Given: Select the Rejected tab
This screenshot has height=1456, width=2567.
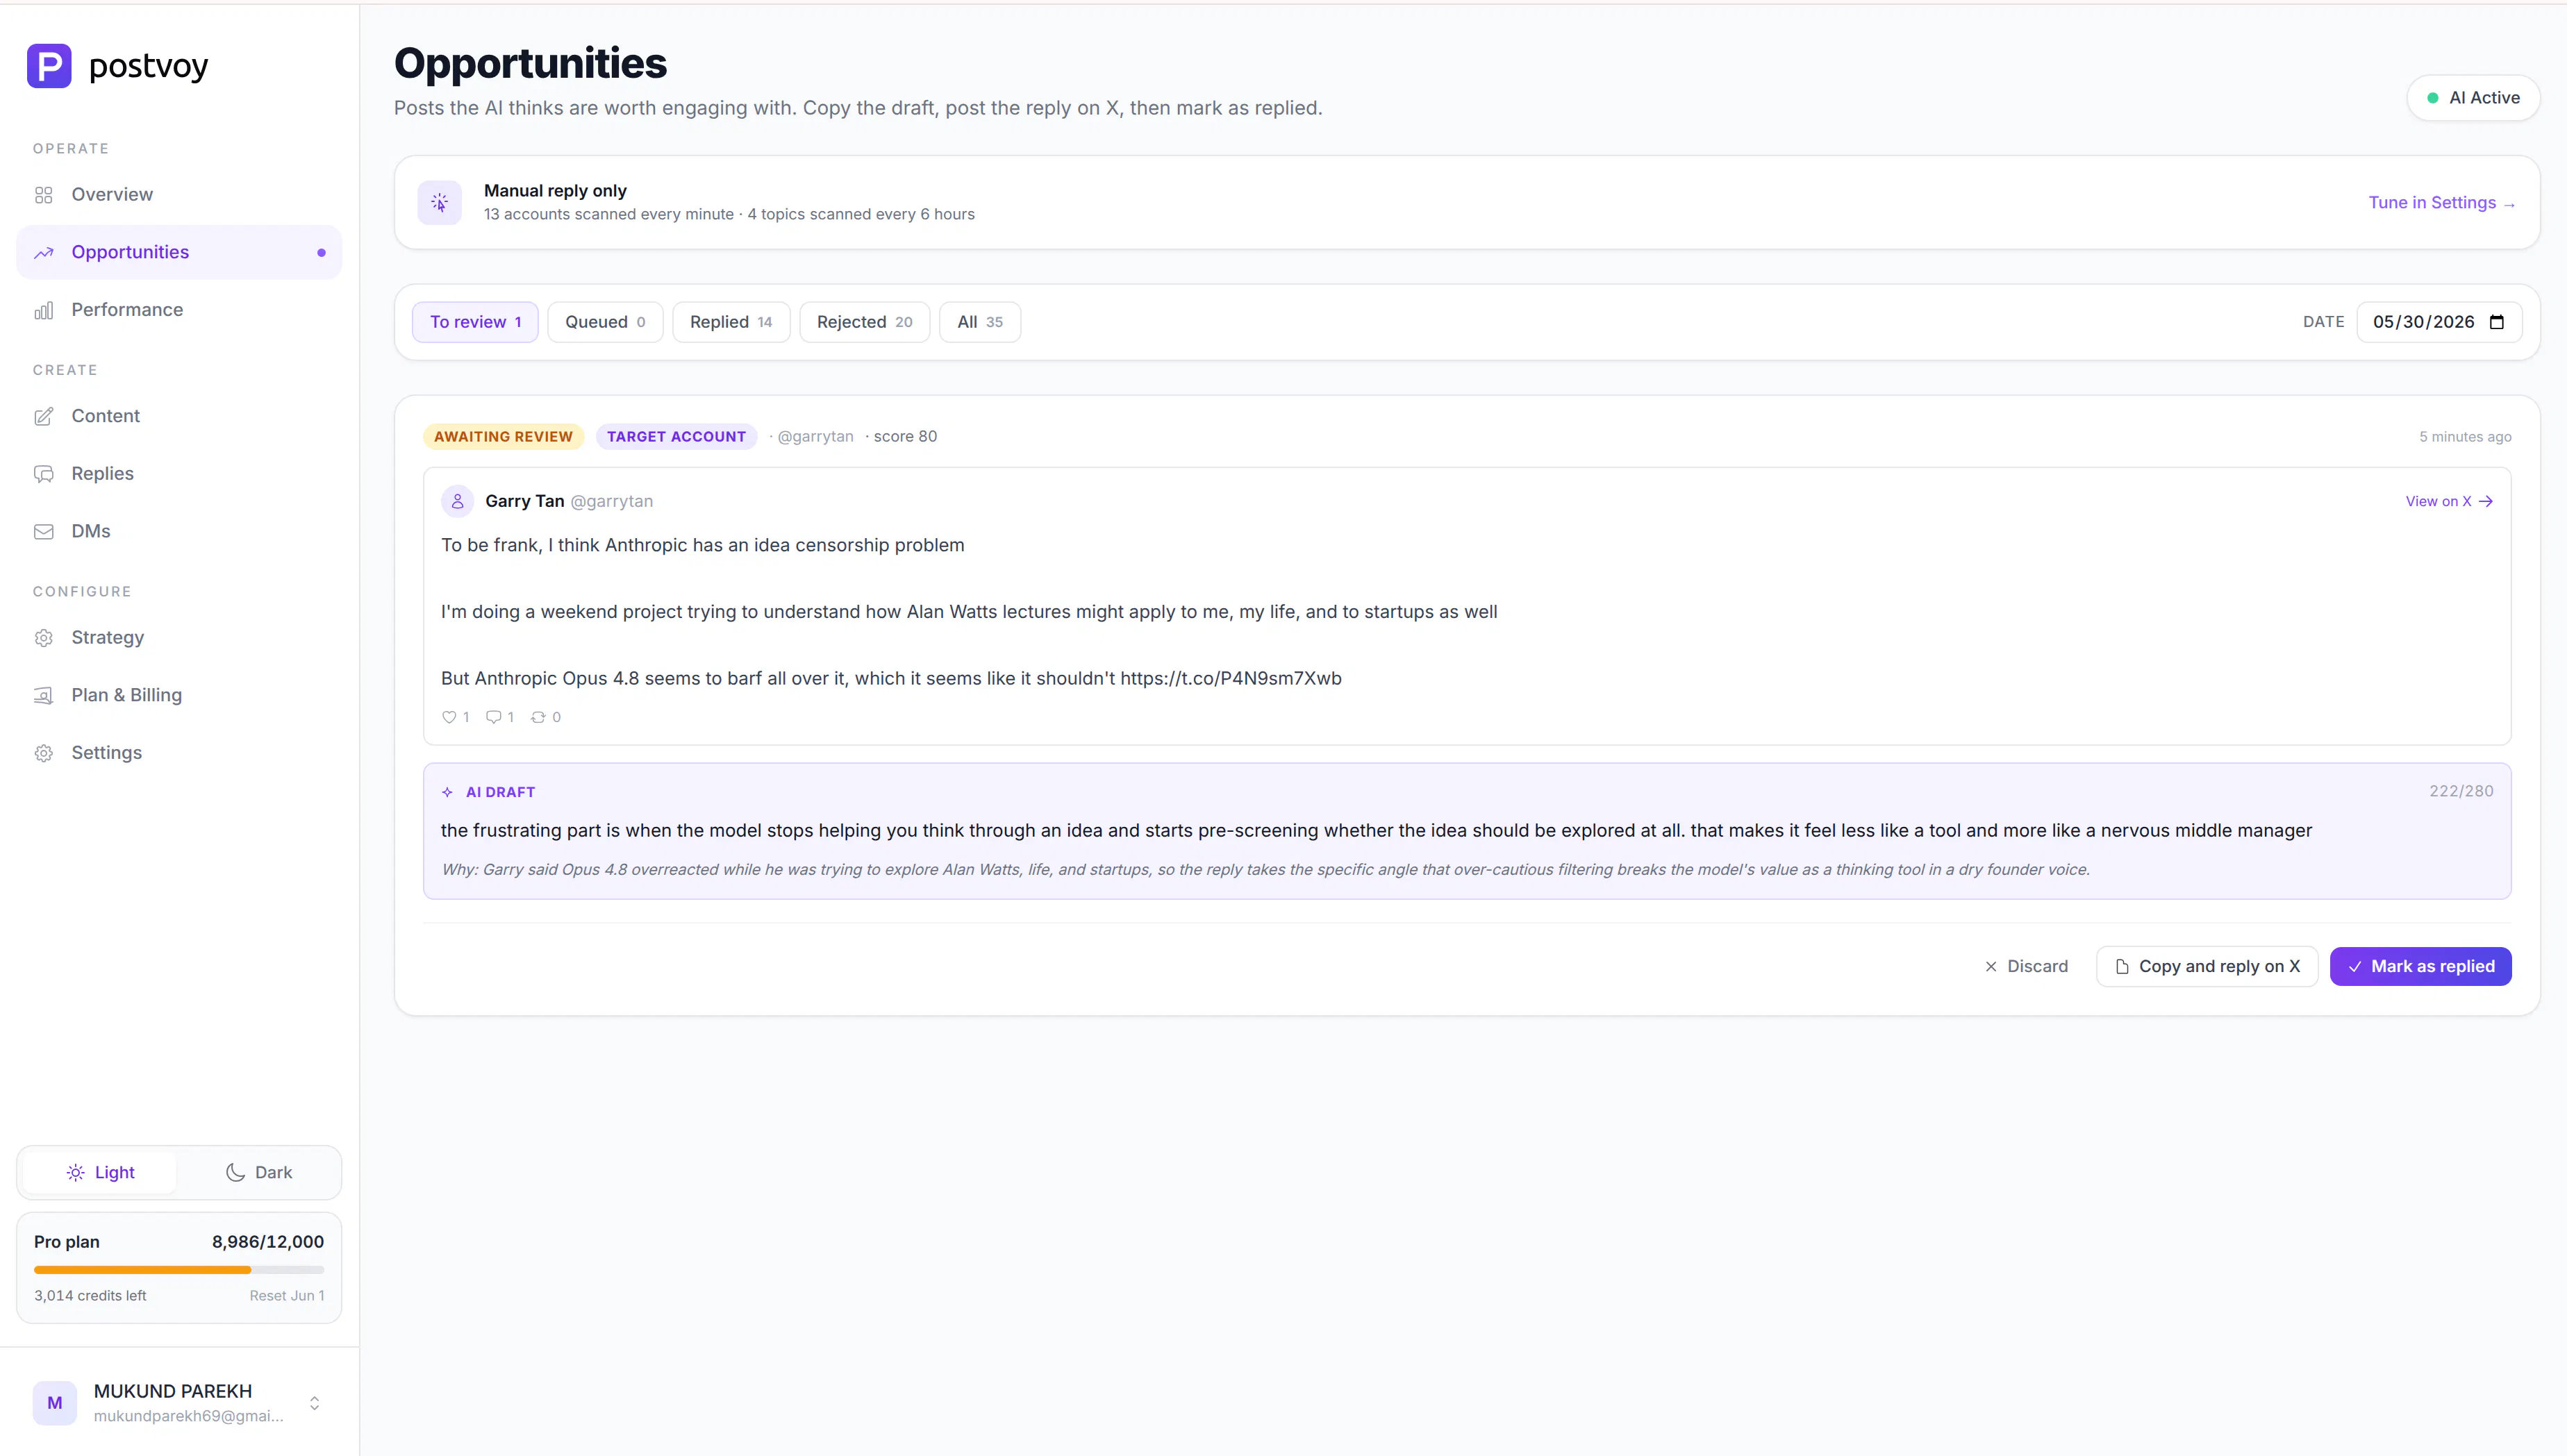Looking at the screenshot, I should click(864, 322).
